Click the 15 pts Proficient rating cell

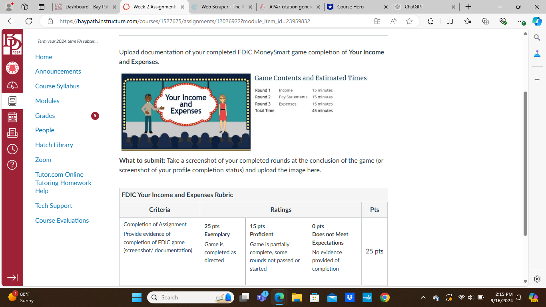277,251
